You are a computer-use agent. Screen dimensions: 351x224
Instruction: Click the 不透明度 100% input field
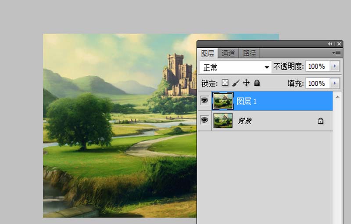coord(318,66)
